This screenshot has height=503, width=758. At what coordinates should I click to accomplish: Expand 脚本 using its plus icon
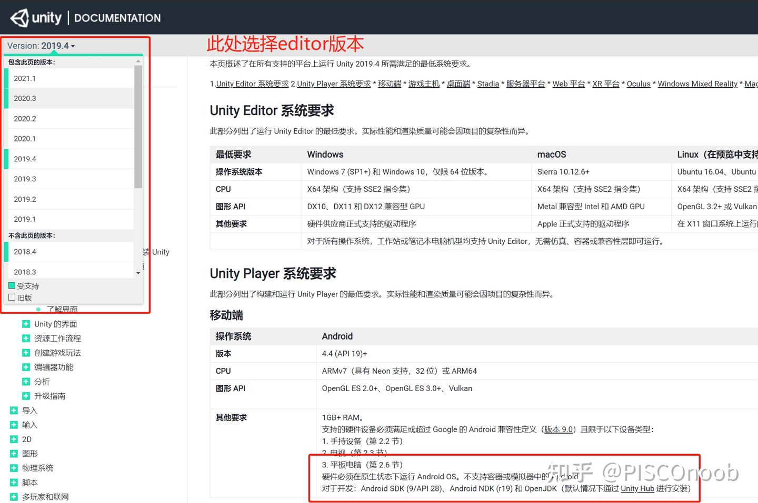point(14,482)
